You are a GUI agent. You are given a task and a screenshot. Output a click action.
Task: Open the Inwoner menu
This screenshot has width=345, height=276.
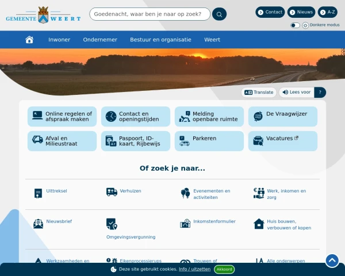pos(59,40)
